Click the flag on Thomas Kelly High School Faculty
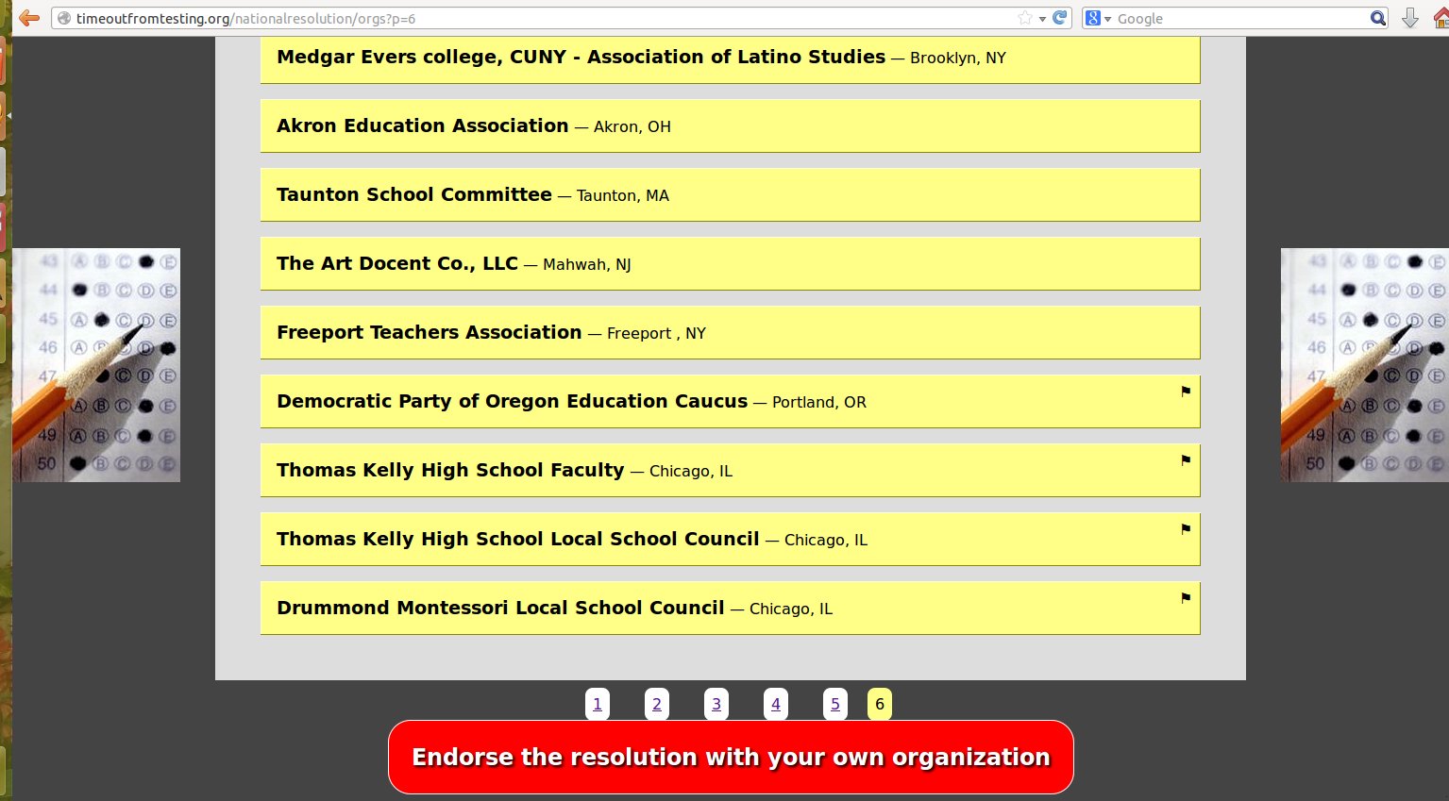1449x801 pixels. pyautogui.click(x=1186, y=460)
